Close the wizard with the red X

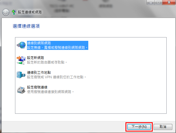[x=169, y=2]
